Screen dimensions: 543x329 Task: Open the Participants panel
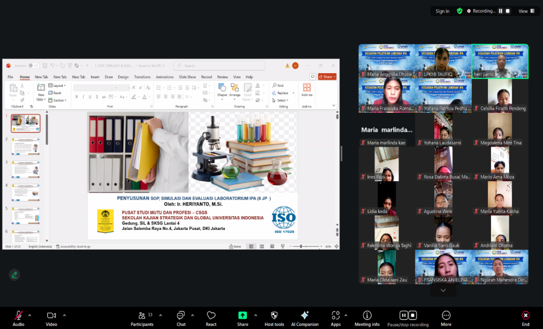pos(142,316)
